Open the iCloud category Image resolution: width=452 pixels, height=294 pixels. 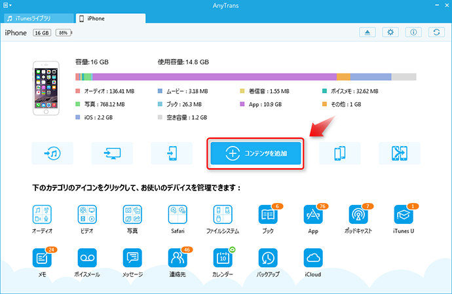coord(313,258)
